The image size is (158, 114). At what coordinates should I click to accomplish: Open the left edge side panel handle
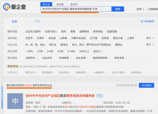coord(2,98)
